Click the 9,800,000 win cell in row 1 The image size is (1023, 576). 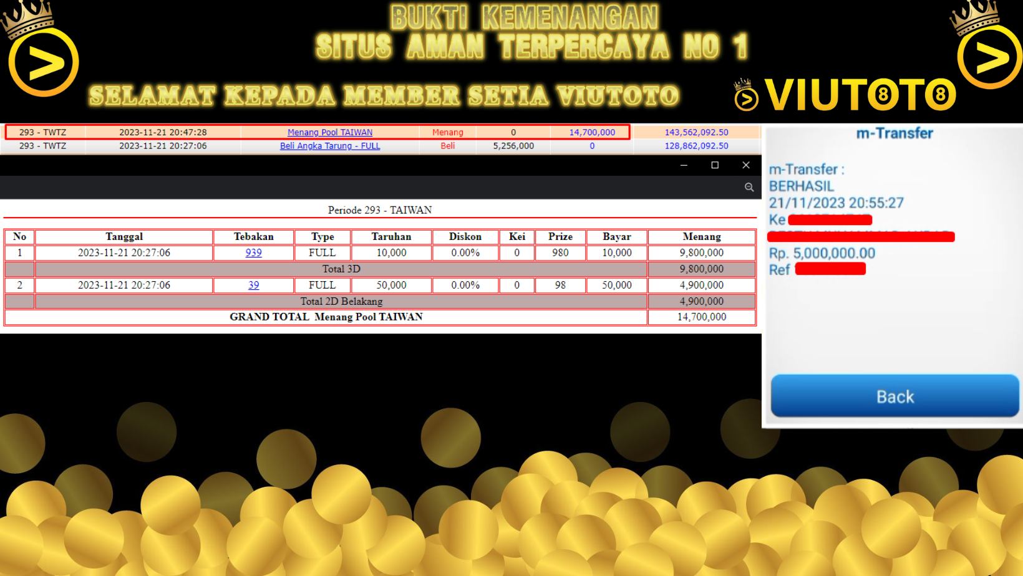click(x=702, y=252)
